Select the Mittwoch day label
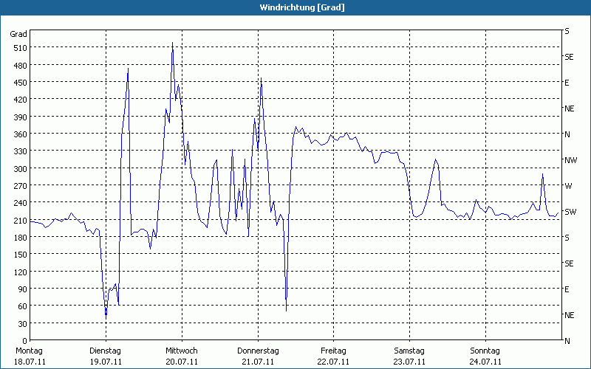591x369 pixels. (182, 351)
